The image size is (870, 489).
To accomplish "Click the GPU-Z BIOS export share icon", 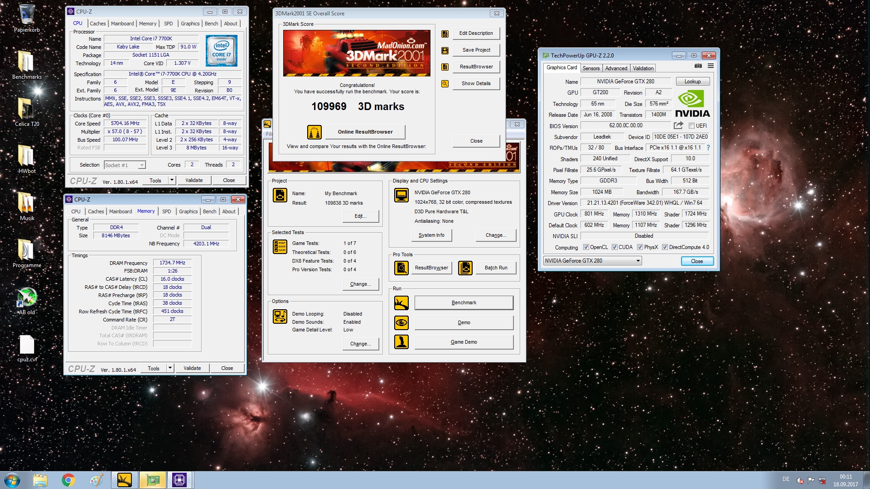I will pos(678,125).
